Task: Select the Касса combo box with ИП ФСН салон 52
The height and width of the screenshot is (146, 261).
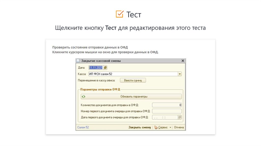Action: [133, 74]
